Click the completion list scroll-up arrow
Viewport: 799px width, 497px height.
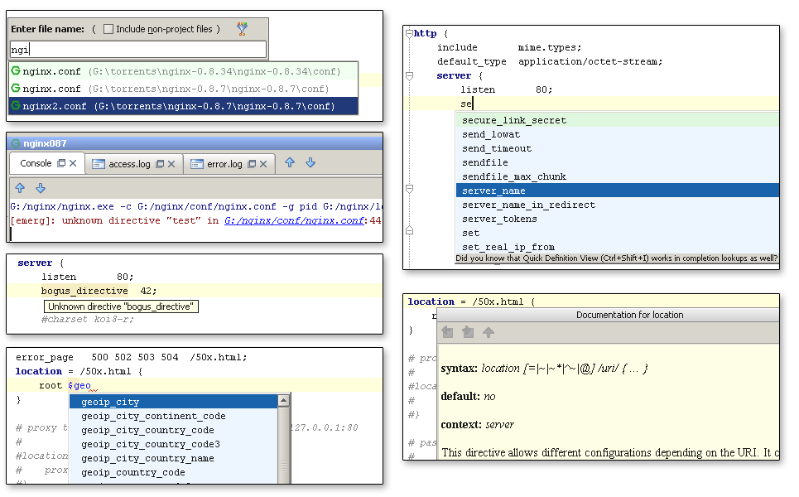point(284,401)
